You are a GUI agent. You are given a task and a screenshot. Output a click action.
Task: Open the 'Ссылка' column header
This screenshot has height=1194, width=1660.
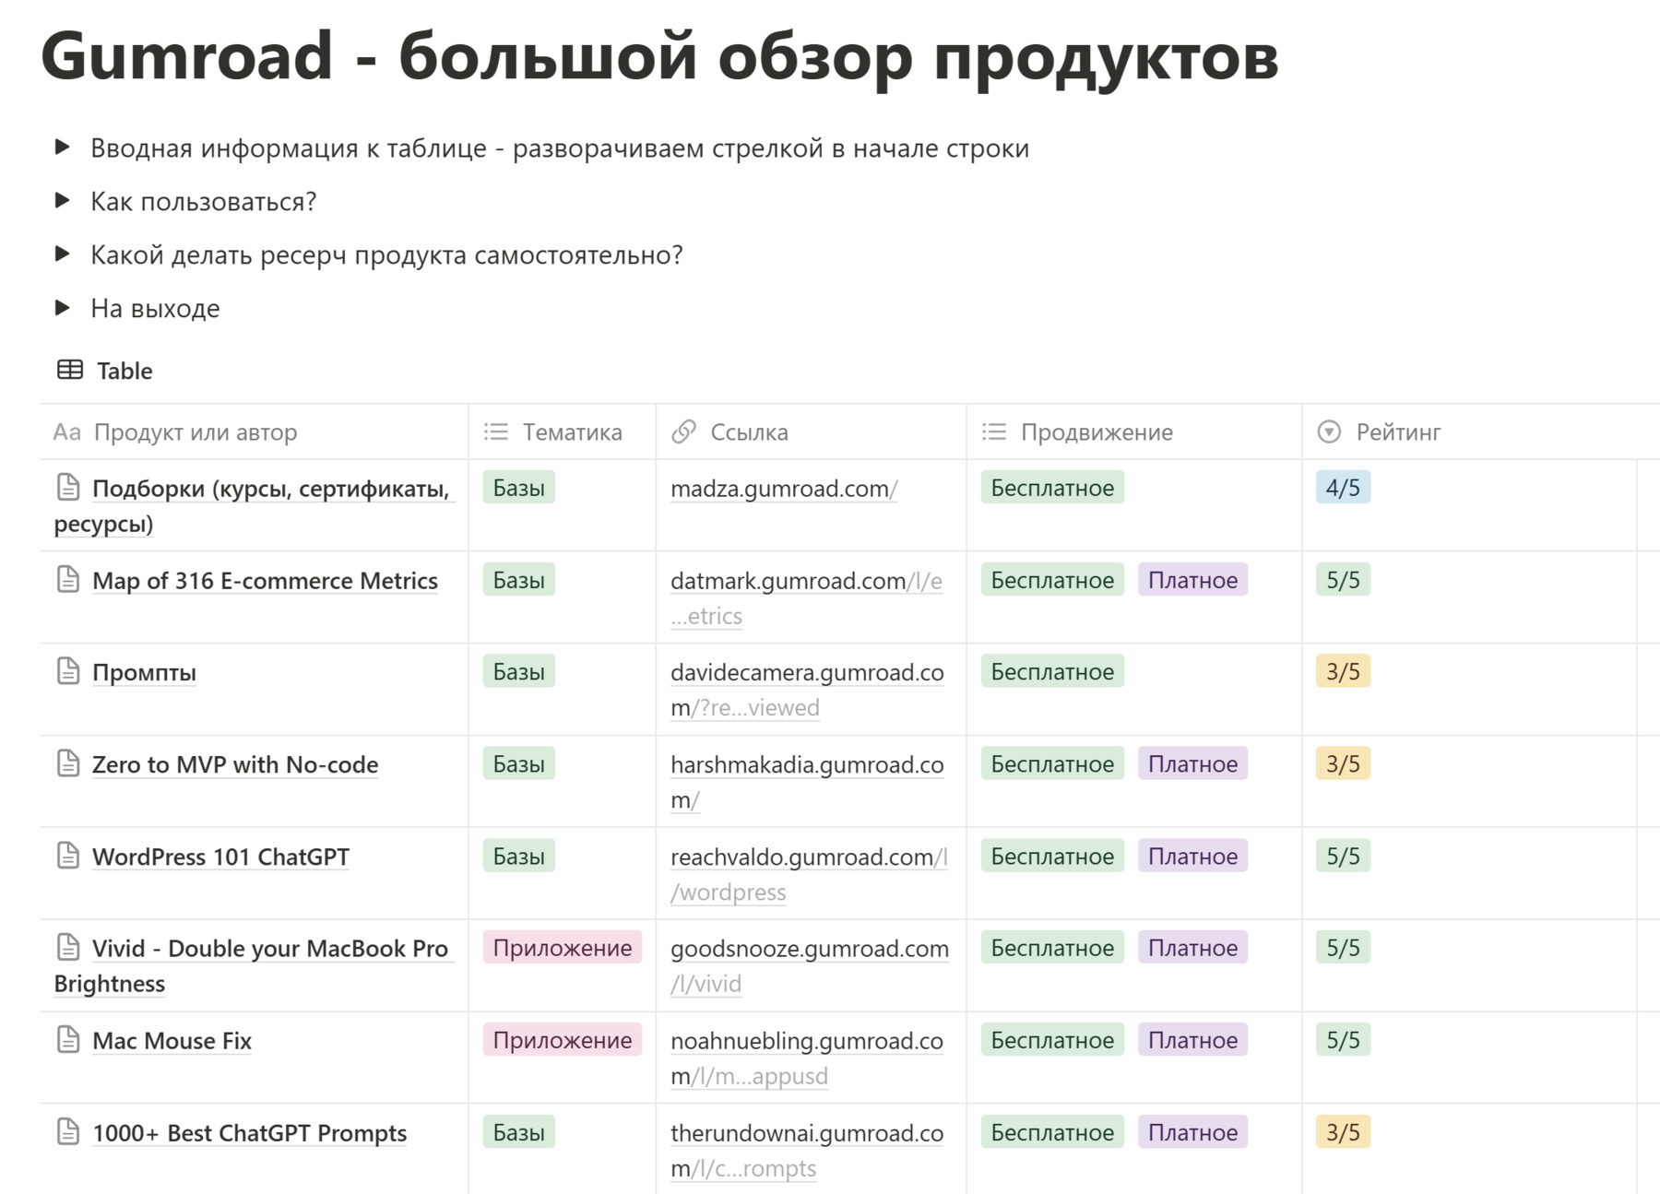[x=812, y=431]
